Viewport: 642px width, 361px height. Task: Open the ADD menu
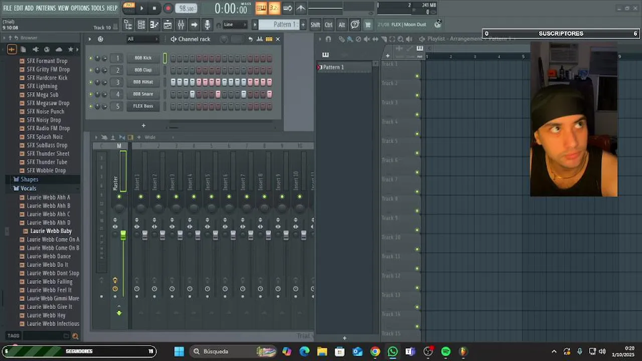click(x=29, y=8)
